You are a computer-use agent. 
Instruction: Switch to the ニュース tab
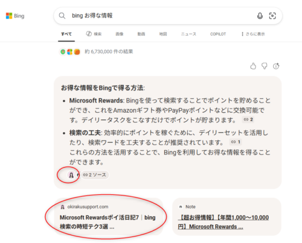pos(188,34)
